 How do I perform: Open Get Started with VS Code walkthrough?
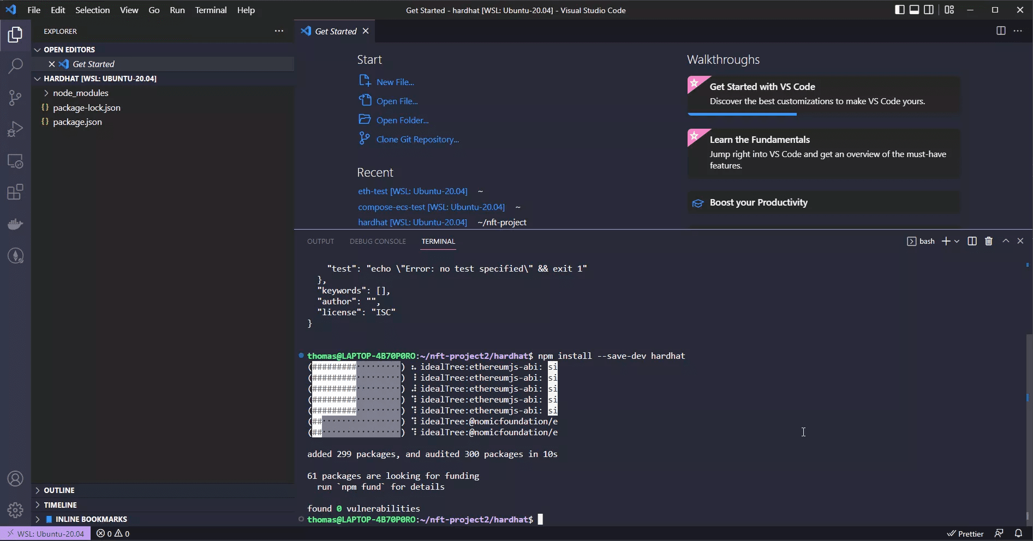click(x=823, y=95)
